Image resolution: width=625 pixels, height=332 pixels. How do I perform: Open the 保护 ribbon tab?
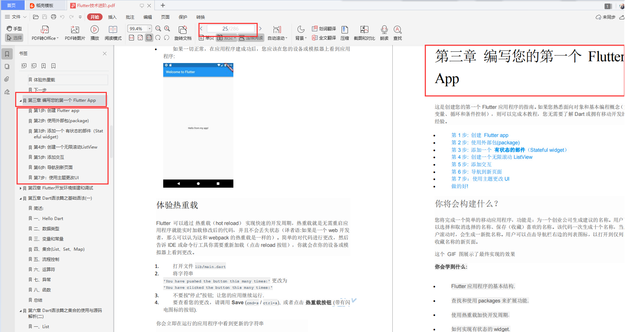point(183,17)
